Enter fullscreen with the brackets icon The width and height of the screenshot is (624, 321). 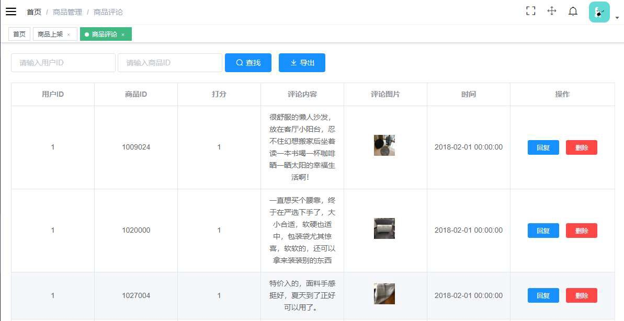click(530, 11)
